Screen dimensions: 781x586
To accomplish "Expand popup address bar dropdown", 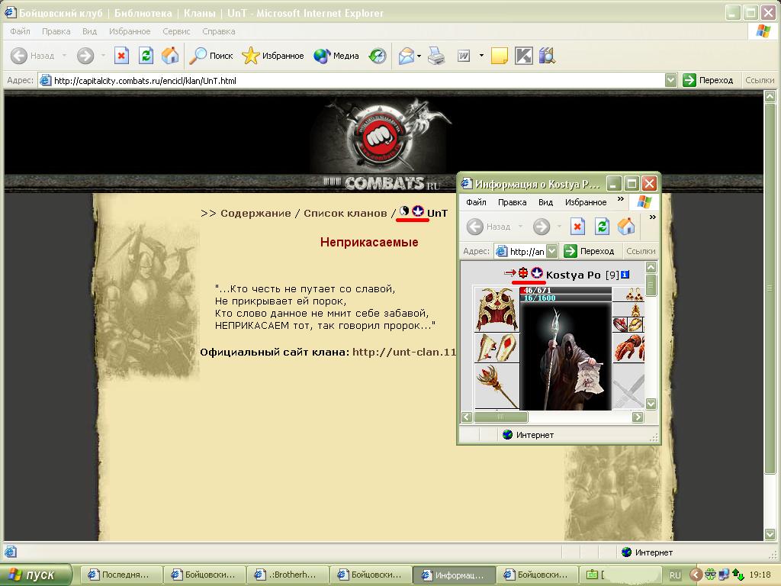I will click(551, 251).
